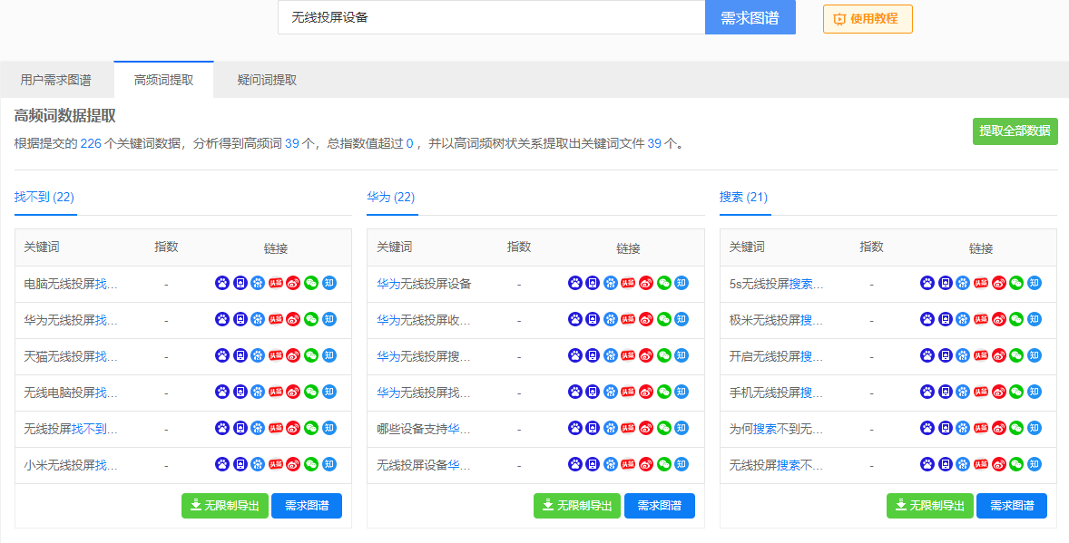This screenshot has height=543, width=1069.
Task: Click keyword 无线电脑投屏找…
Action: point(71,393)
